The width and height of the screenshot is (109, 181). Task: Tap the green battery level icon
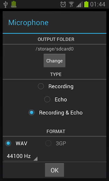pos(86,4)
